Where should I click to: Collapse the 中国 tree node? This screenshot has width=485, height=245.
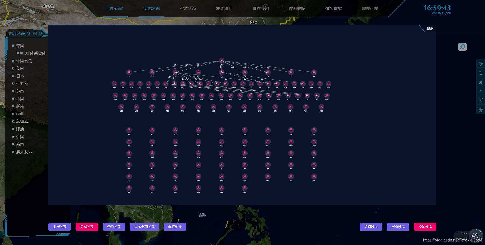click(x=13, y=46)
